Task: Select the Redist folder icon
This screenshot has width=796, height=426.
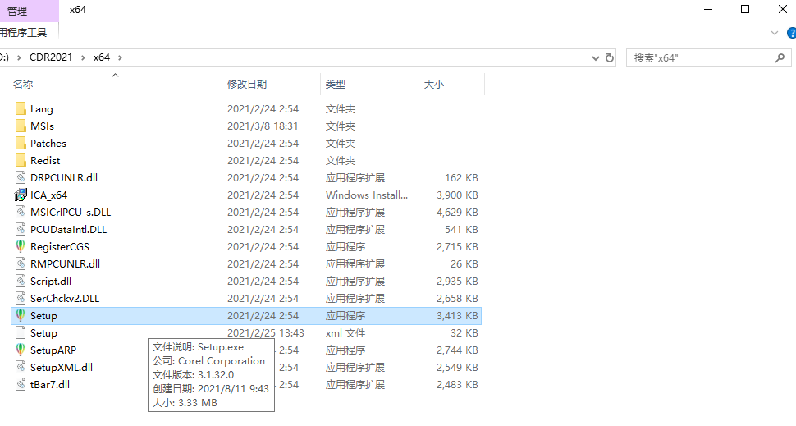Action: click(x=21, y=160)
